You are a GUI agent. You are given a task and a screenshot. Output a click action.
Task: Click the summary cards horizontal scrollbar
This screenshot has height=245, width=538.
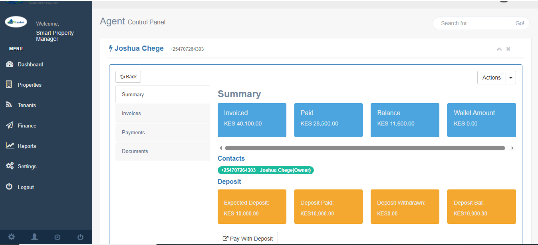[365, 148]
